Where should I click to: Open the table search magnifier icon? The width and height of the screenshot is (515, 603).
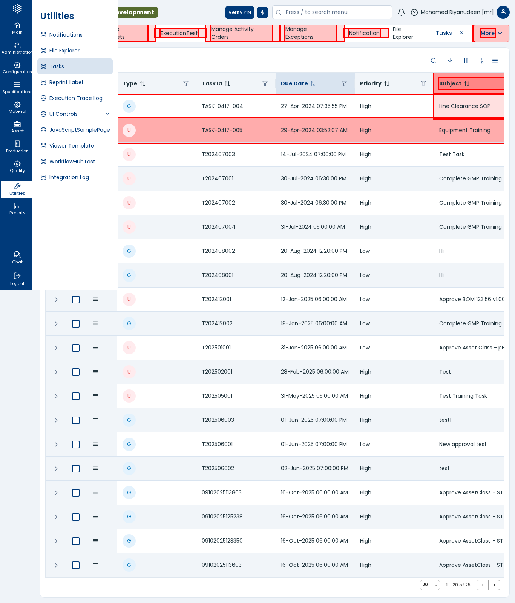click(x=434, y=61)
